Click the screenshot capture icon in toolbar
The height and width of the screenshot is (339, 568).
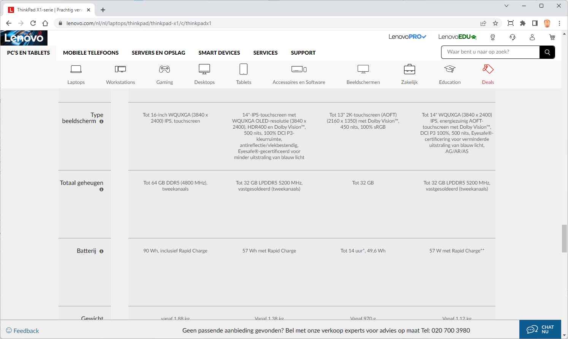pos(511,23)
